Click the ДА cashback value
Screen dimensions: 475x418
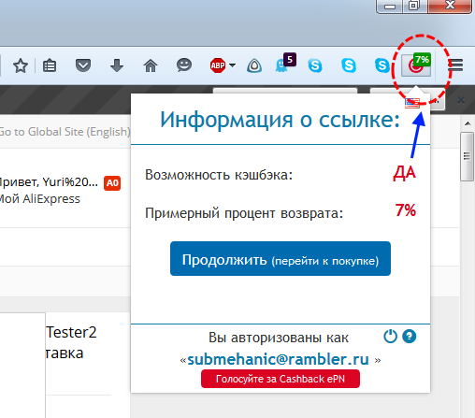[x=404, y=174]
